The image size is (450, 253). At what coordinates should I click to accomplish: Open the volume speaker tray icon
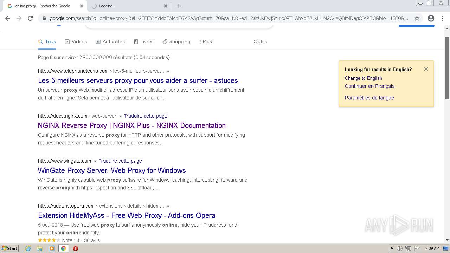(400, 248)
